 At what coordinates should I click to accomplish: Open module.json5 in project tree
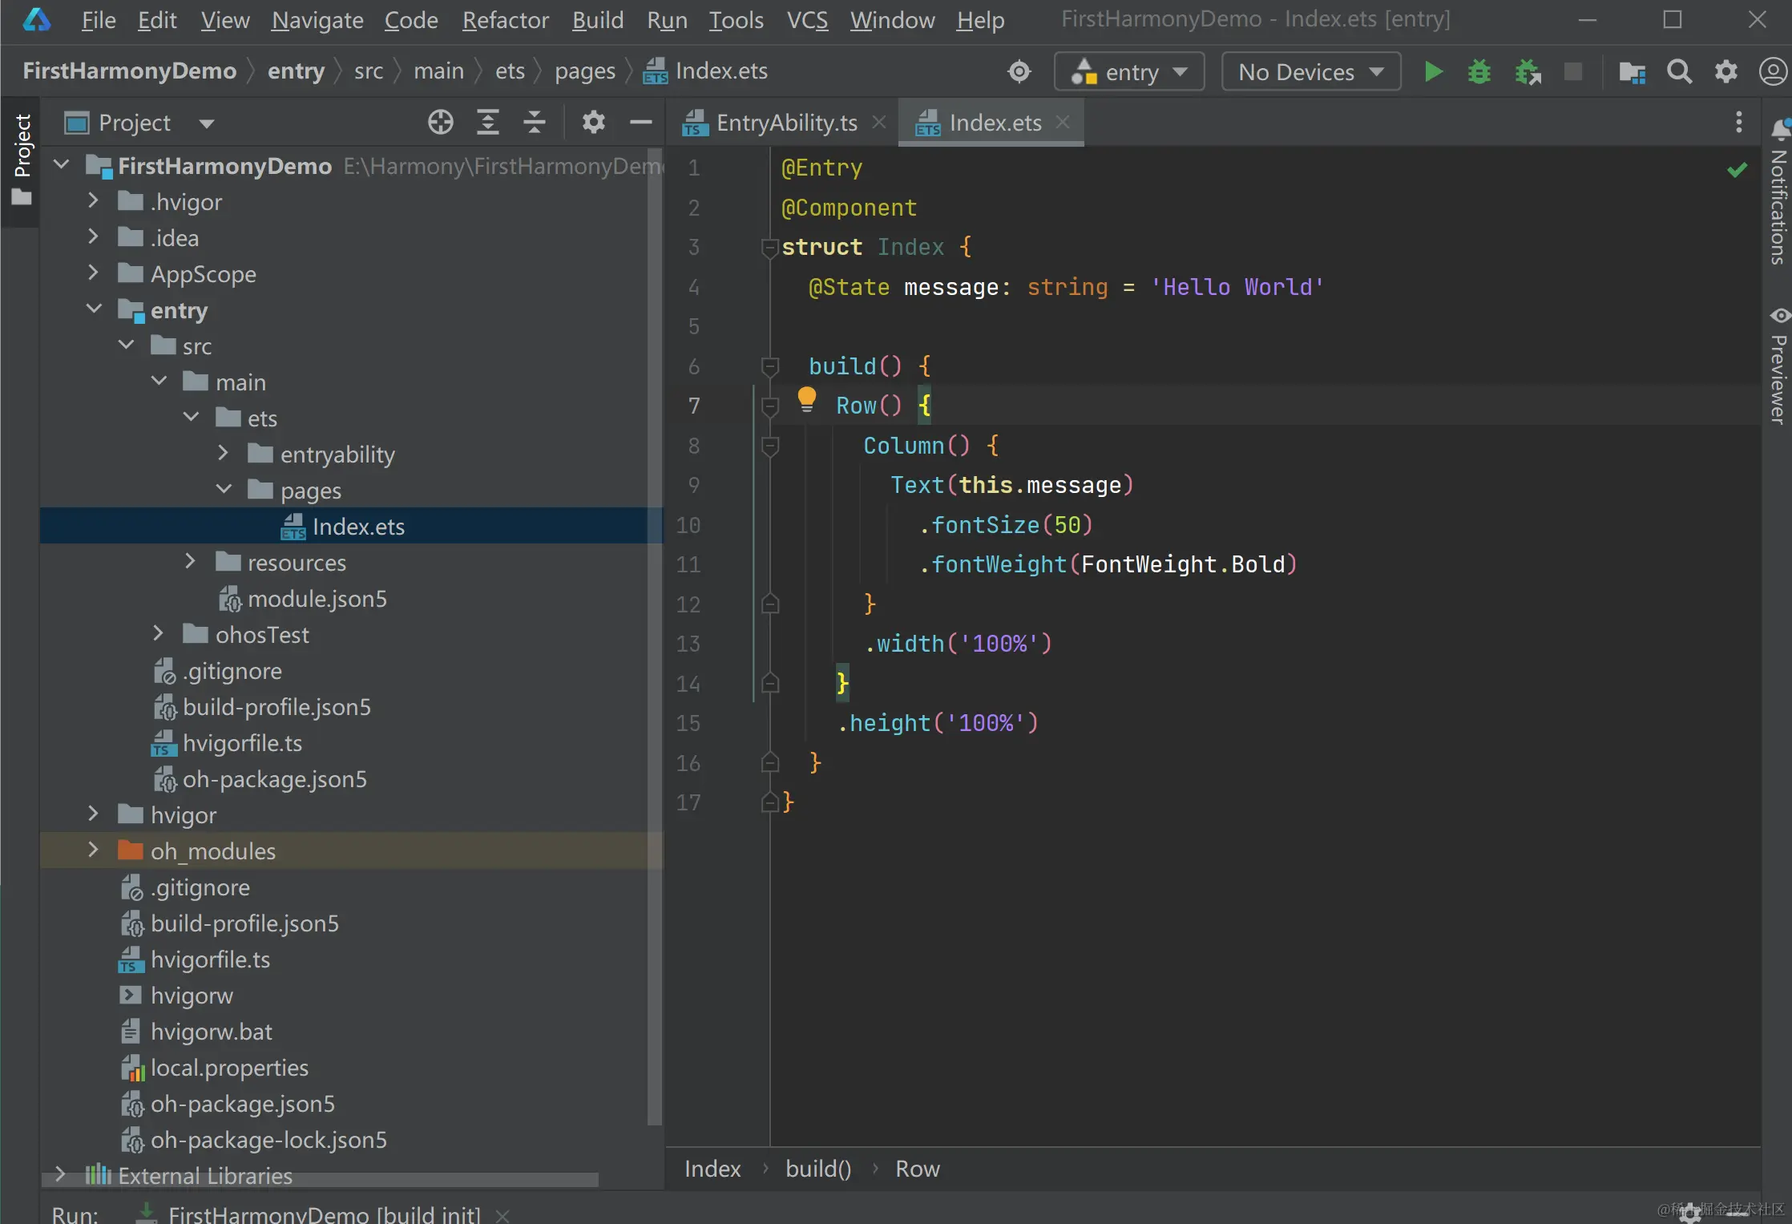pos(317,599)
